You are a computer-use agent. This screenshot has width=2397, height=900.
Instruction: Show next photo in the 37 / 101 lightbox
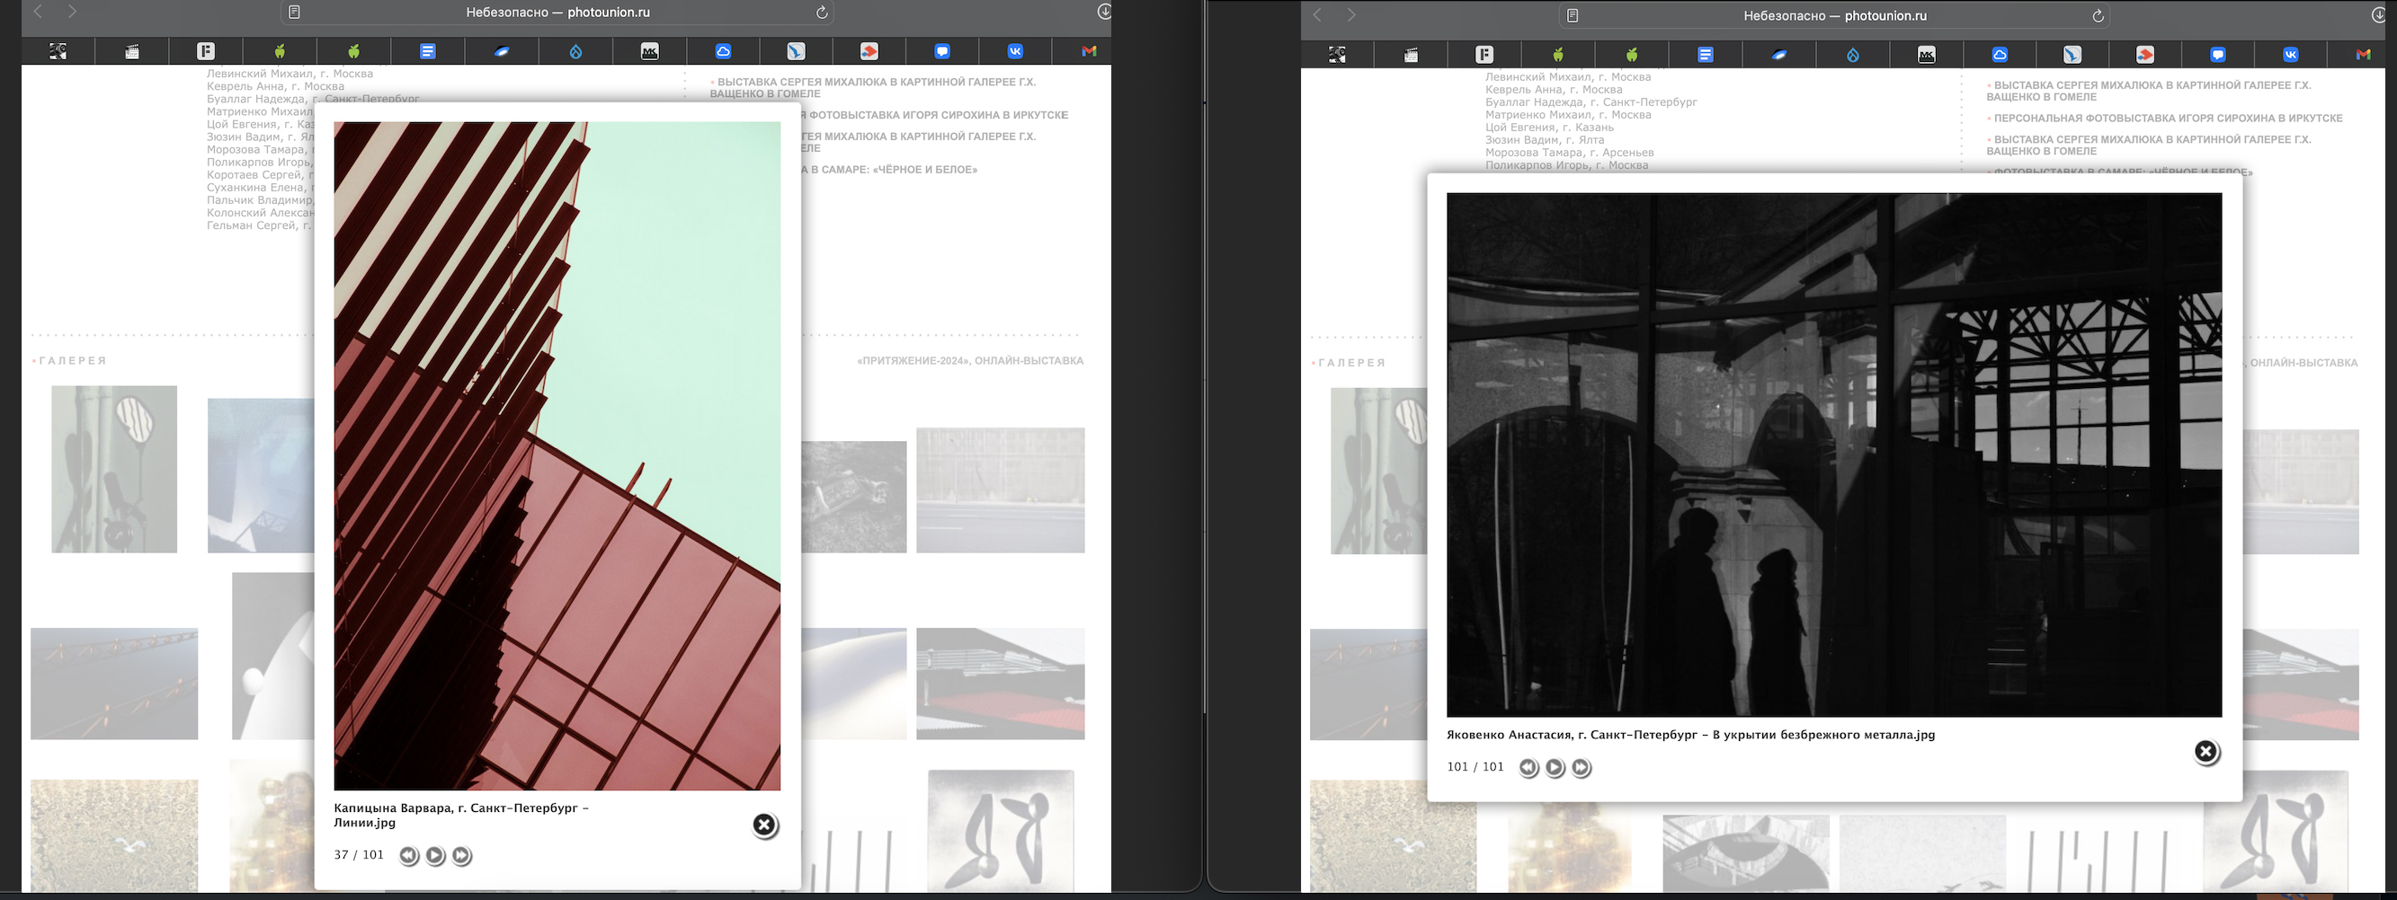coord(461,855)
